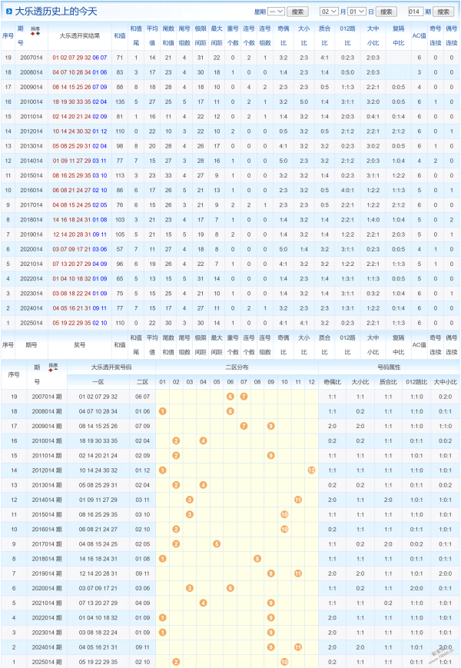
Task: Click orange ball 05 in the 2017014 row
Action: [x=217, y=543]
